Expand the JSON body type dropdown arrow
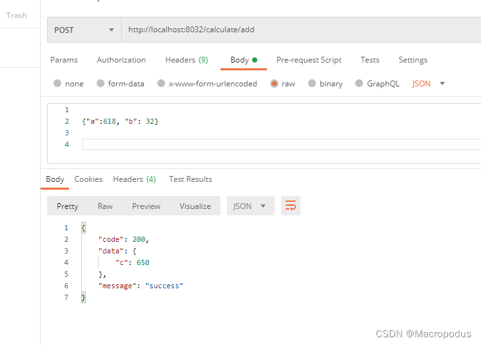 pyautogui.click(x=442, y=83)
